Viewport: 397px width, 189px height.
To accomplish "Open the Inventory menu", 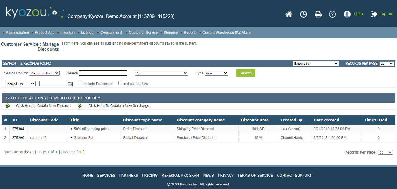I will pyautogui.click(x=68, y=33).
